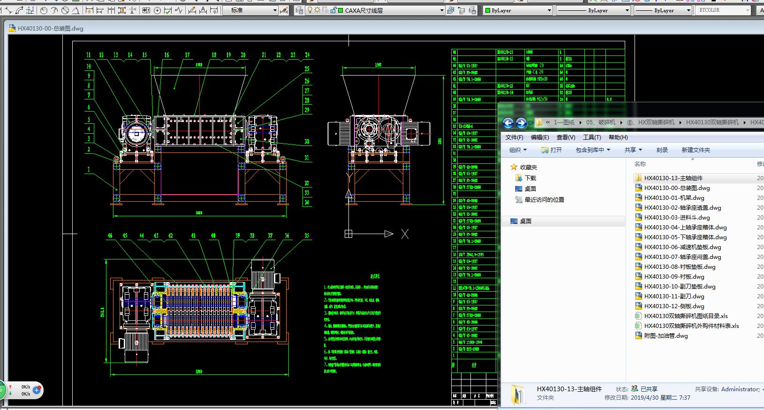
Task: Click the Quick Dimension tool icon
Action: (89, 10)
